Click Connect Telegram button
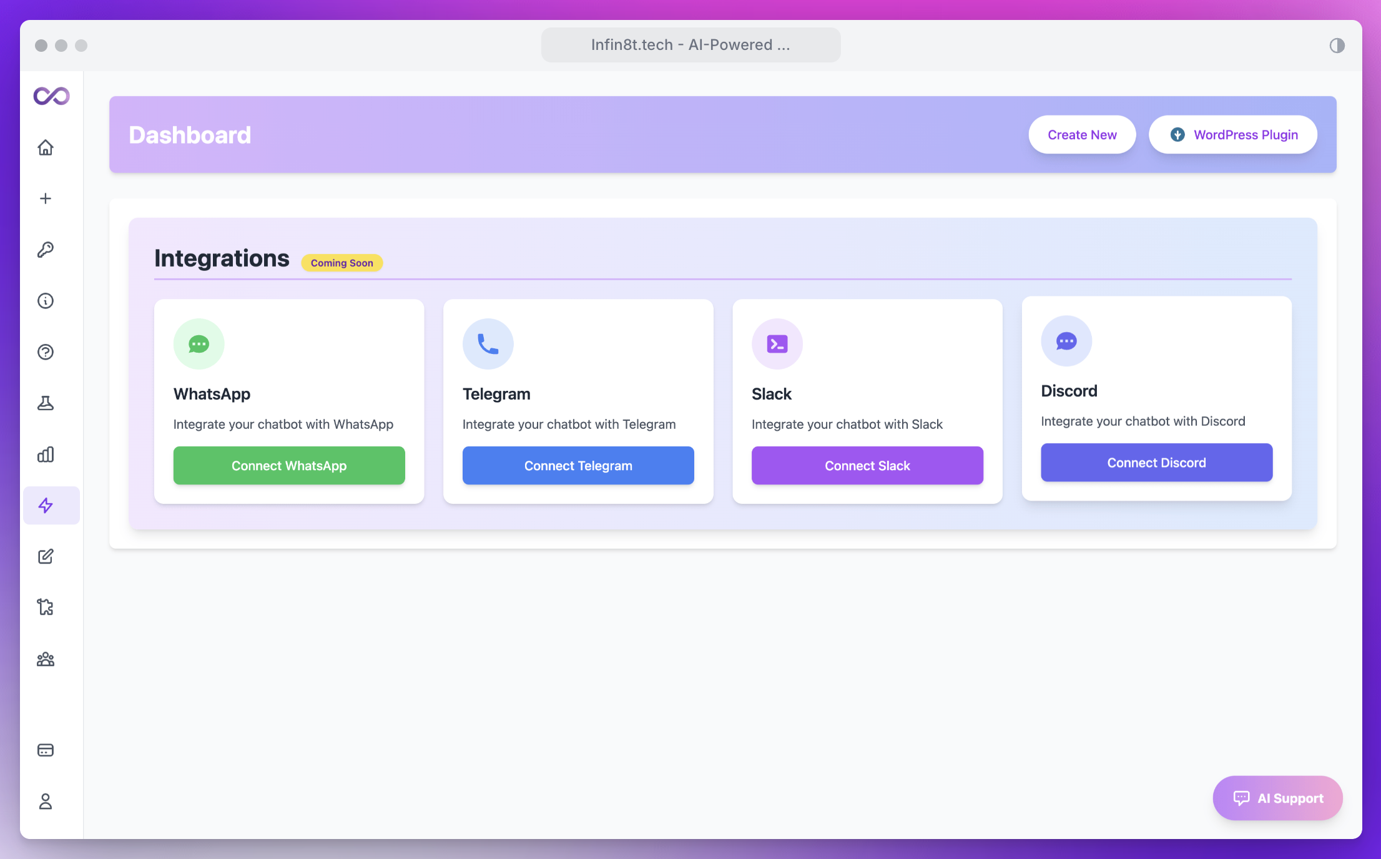 pos(578,466)
